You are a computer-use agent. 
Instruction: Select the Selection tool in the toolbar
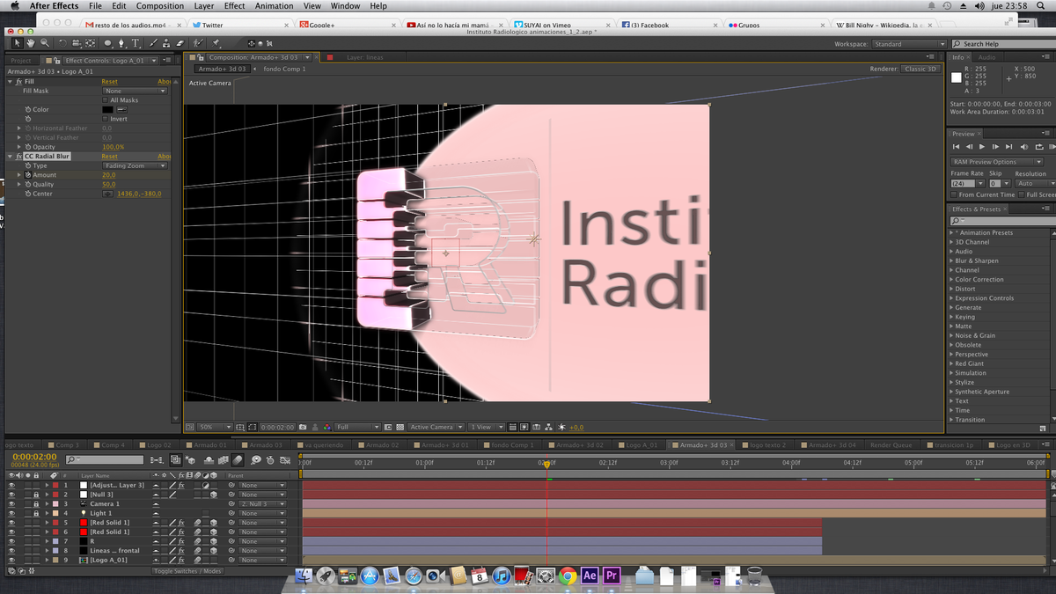coord(17,42)
